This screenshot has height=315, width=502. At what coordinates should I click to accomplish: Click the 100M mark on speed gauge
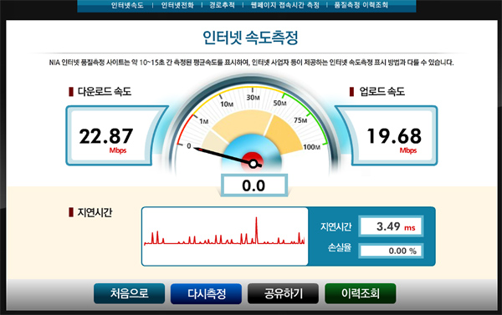click(x=312, y=147)
